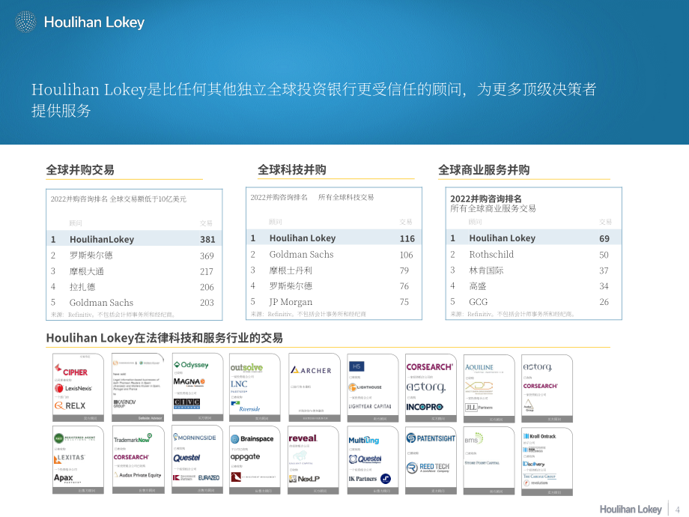The width and height of the screenshot is (689, 517).
Task: Click the EURAZEO logo
Action: [x=209, y=477]
